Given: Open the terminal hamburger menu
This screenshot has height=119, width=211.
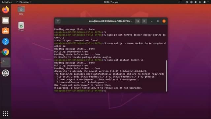Looking at the screenshot, I should [x=144, y=21].
